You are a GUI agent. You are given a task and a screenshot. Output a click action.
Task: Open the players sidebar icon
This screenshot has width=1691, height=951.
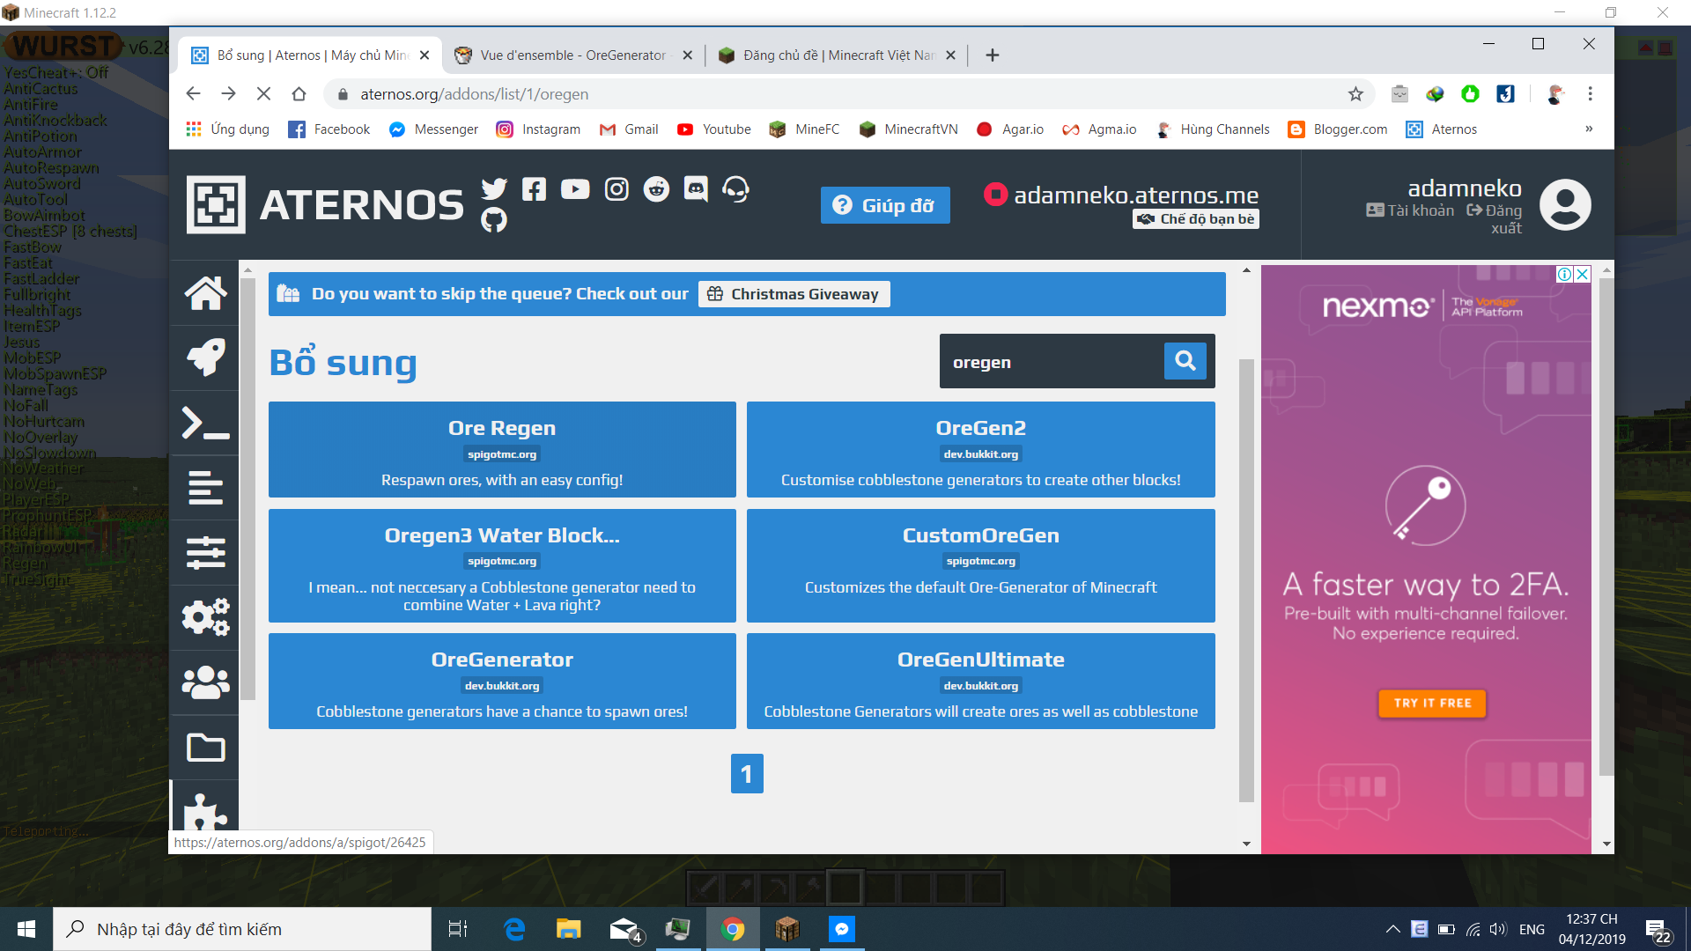[205, 682]
